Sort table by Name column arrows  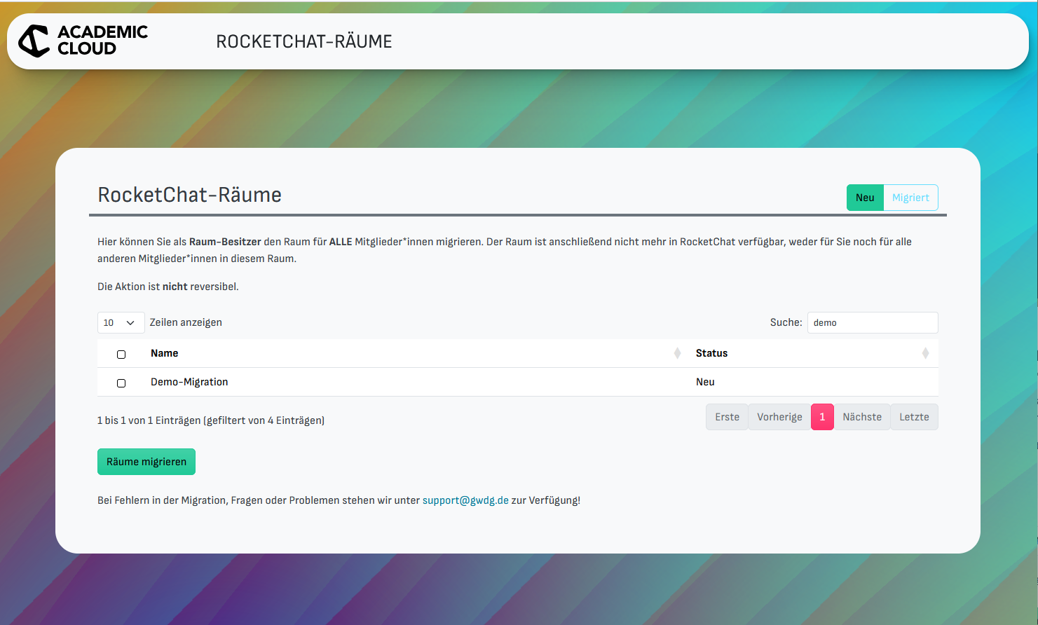(677, 353)
